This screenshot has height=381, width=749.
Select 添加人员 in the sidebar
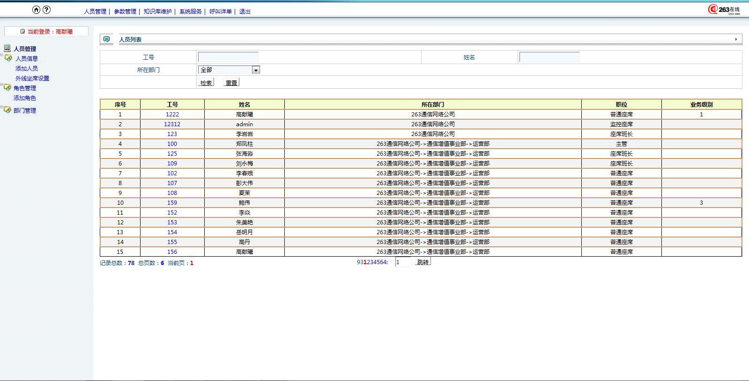[27, 69]
